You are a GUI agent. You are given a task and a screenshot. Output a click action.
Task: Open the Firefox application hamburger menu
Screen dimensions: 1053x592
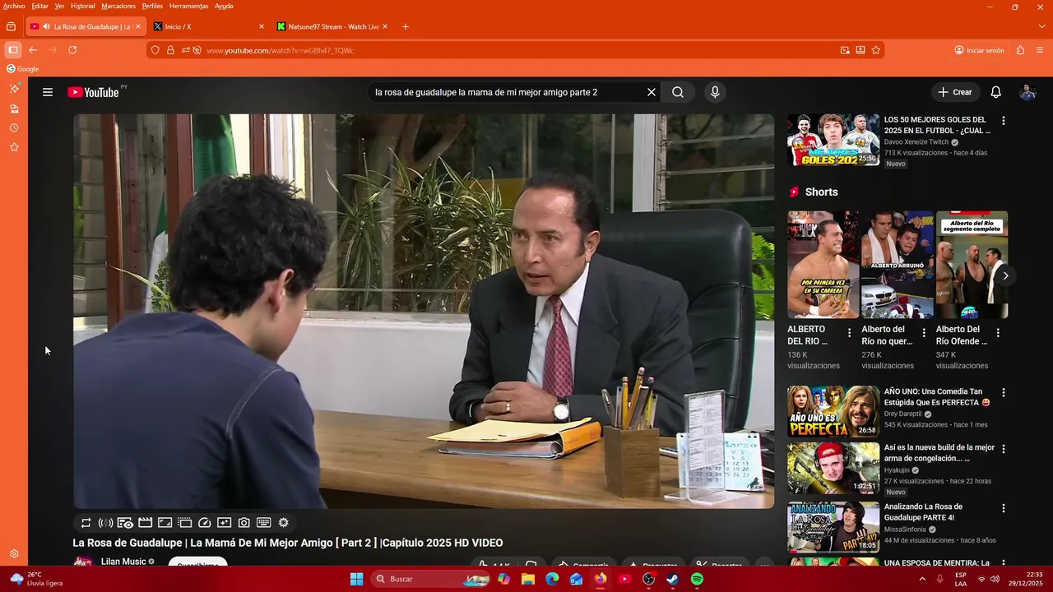coord(1040,50)
